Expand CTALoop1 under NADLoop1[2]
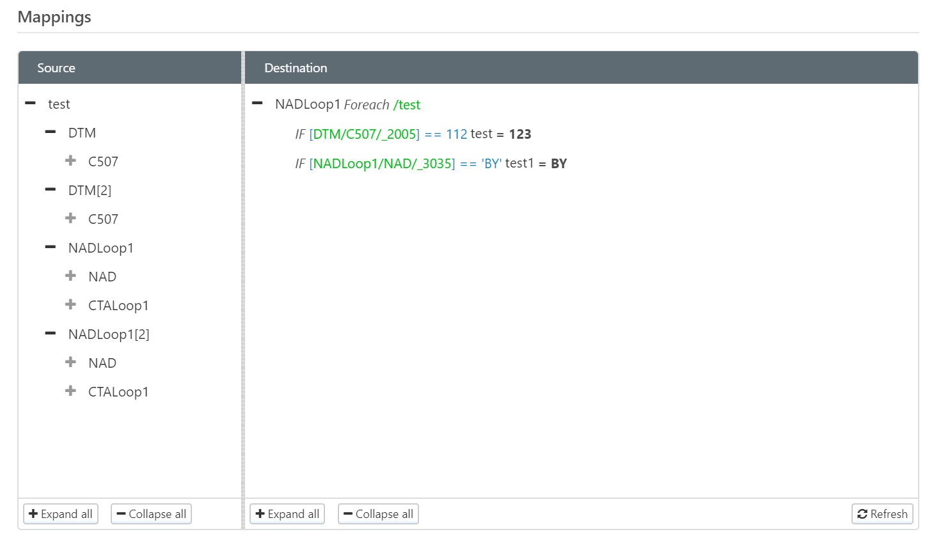927x557 pixels. 70,391
